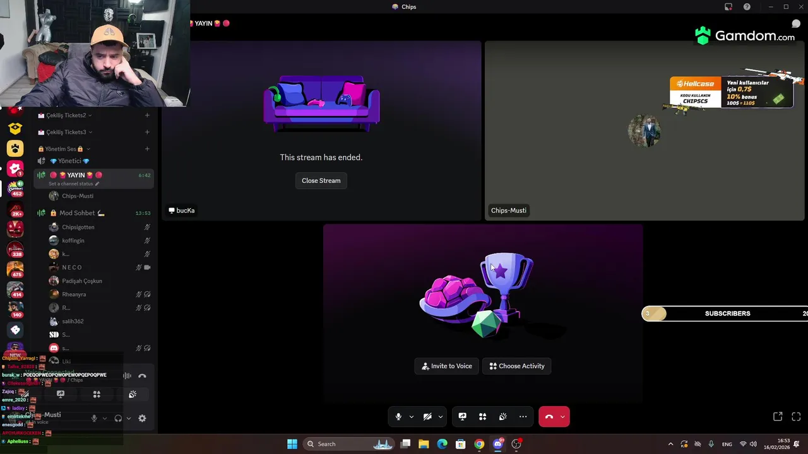Collapse Çekiliş Tickets2 category

pyautogui.click(x=66, y=115)
